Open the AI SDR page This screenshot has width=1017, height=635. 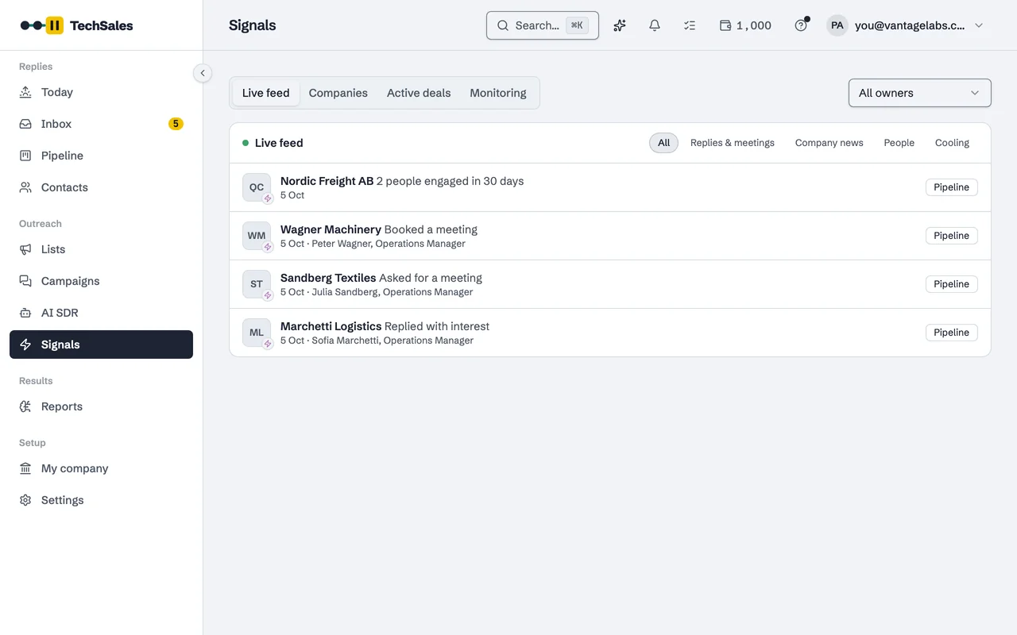tap(101, 313)
